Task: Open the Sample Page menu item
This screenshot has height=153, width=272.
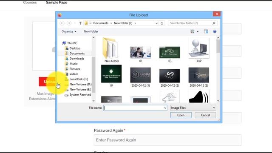Action: (57, 3)
